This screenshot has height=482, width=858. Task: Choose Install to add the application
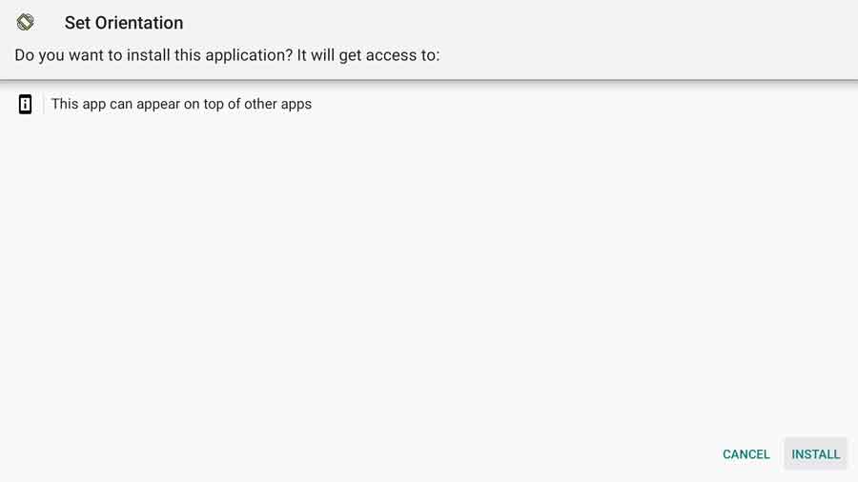pos(815,454)
